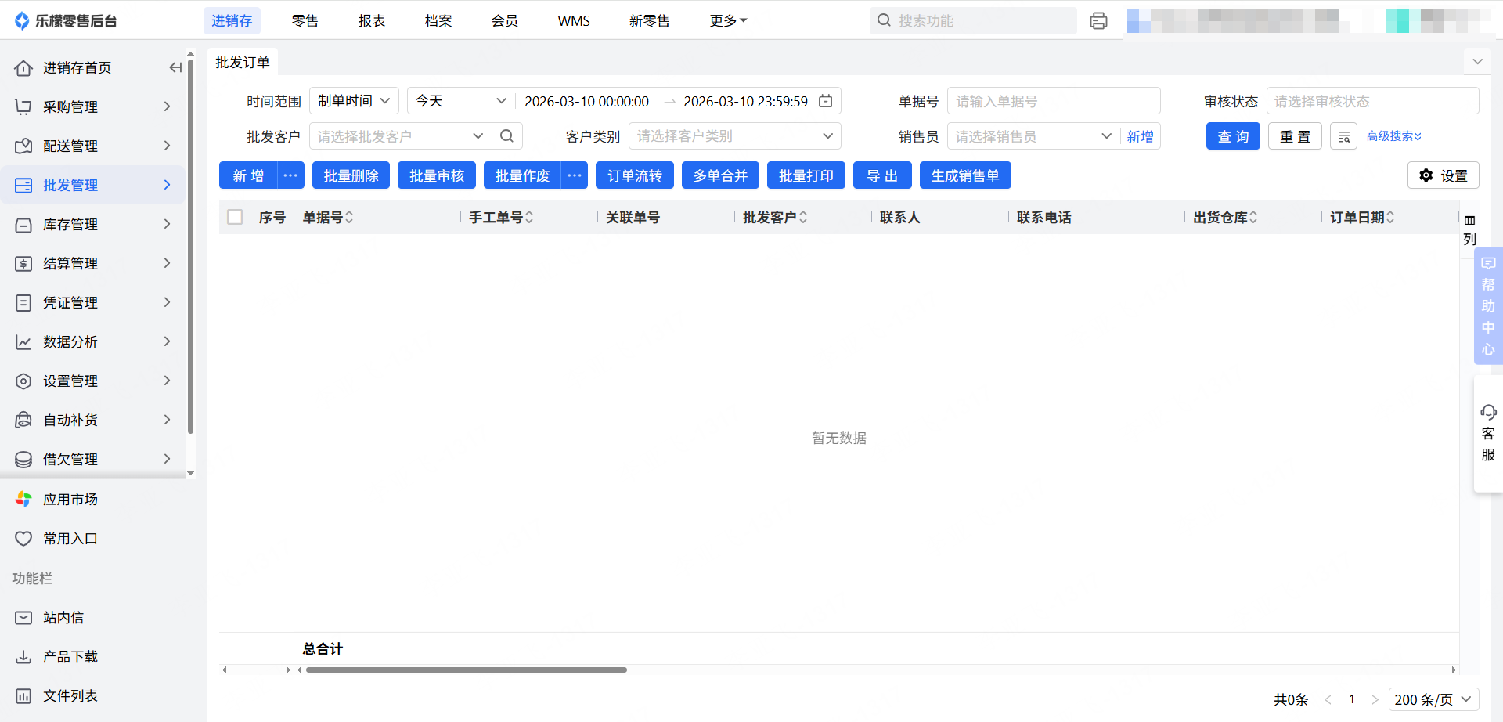Sort table by 订单日期 column
This screenshot has height=722, width=1503.
pos(1390,217)
